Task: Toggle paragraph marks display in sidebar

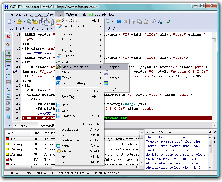Action: 8,70
